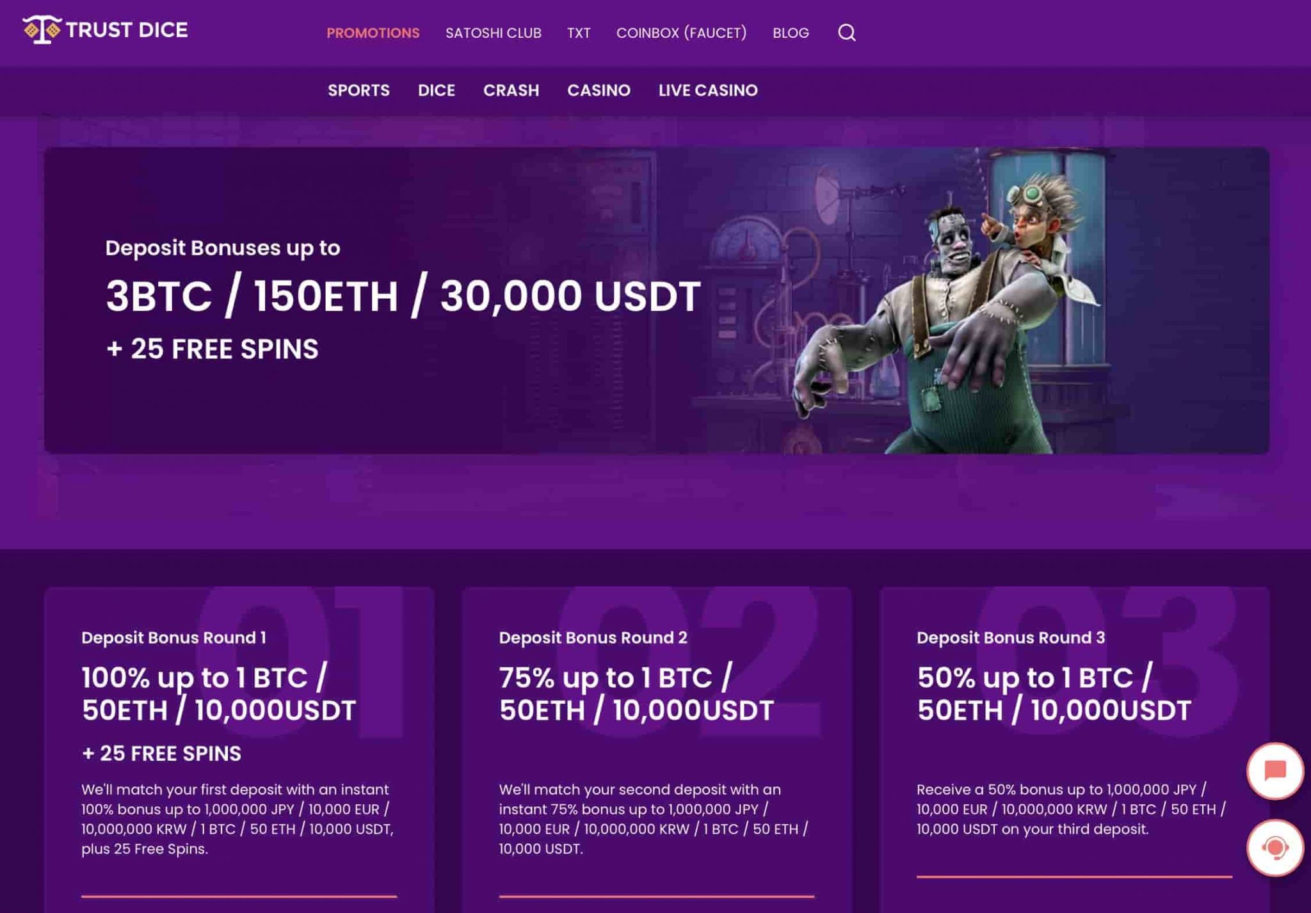This screenshot has width=1311, height=913.
Task: Select the Deposit Bonus Round 2 card
Action: tap(657, 749)
